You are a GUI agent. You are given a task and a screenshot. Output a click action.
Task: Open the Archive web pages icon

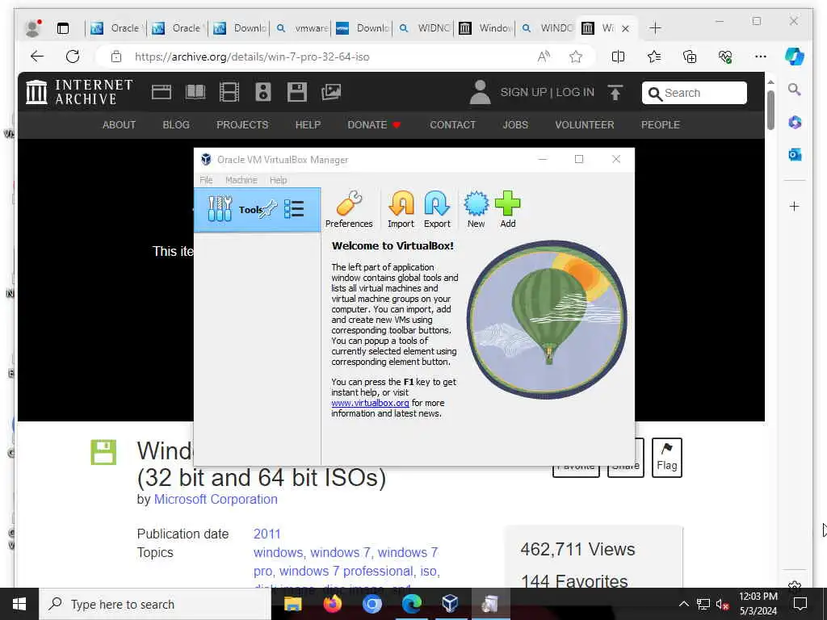coord(162,92)
